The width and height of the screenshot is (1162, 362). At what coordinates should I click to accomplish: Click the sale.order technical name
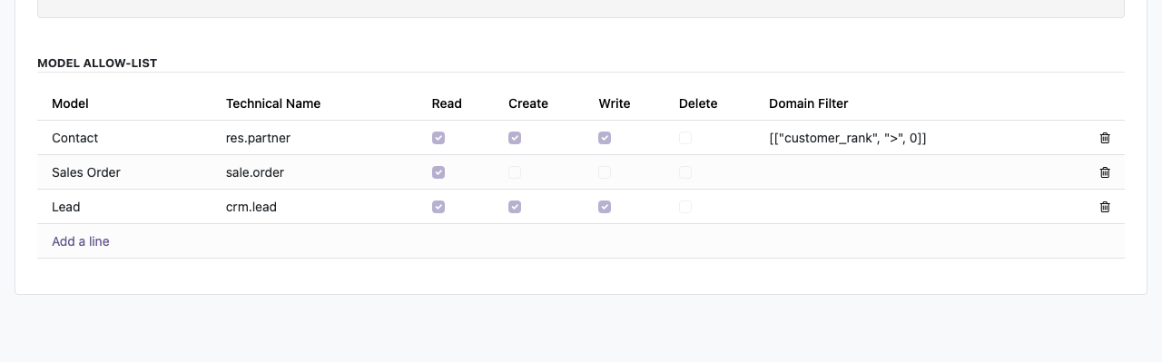[x=255, y=172]
